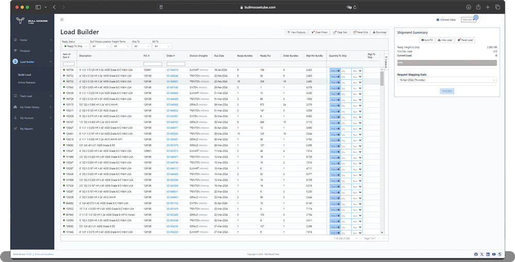
Task: Click the browser back arrow
Action: pyautogui.click(x=55, y=7)
